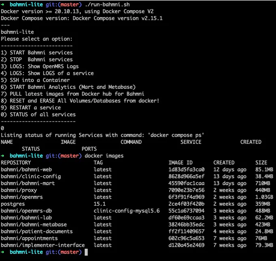Image resolution: width=276 pixels, height=261 pixels.
Task: Click image ID 'd120a45e2469'
Action: (x=187, y=245)
